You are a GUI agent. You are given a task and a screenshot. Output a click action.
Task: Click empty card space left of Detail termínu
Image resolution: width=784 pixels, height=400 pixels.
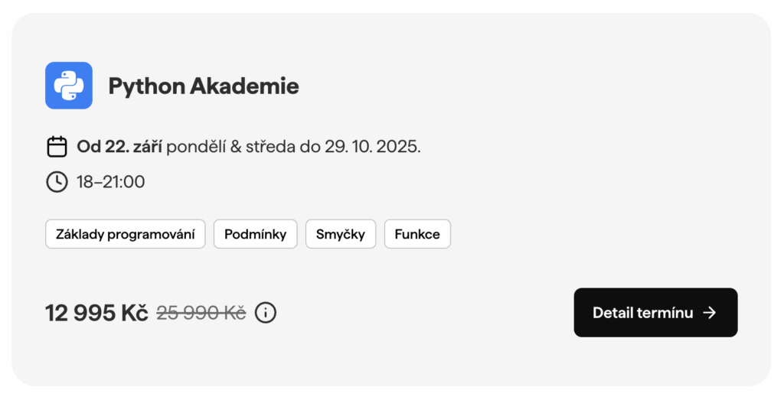[x=429, y=313]
